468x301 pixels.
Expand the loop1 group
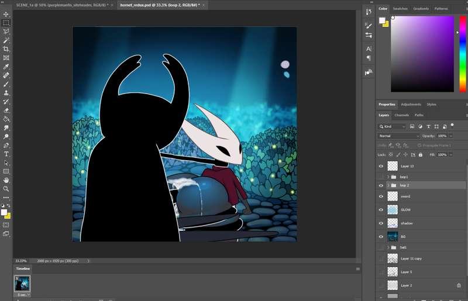click(388, 177)
